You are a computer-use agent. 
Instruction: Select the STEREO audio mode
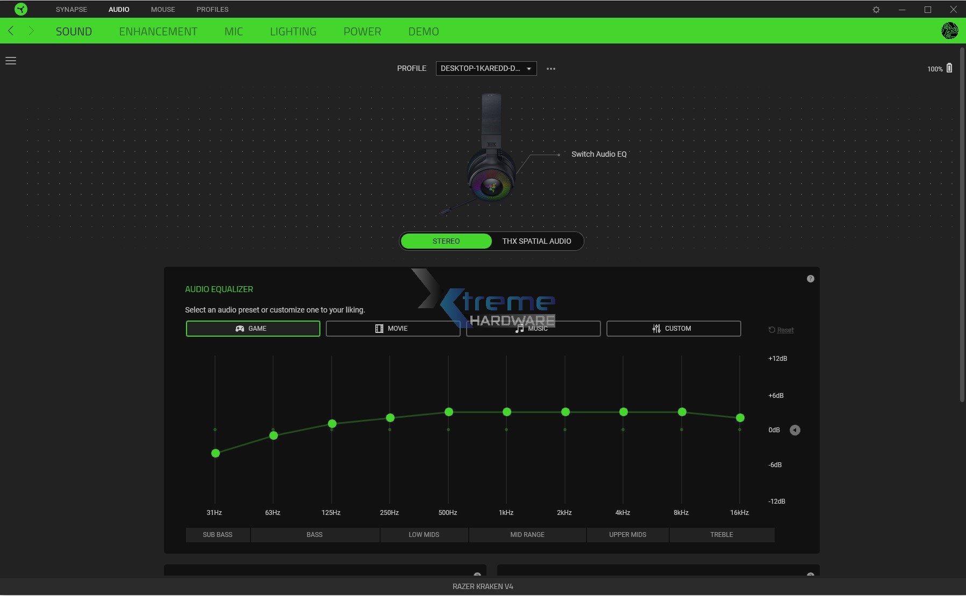coord(446,241)
